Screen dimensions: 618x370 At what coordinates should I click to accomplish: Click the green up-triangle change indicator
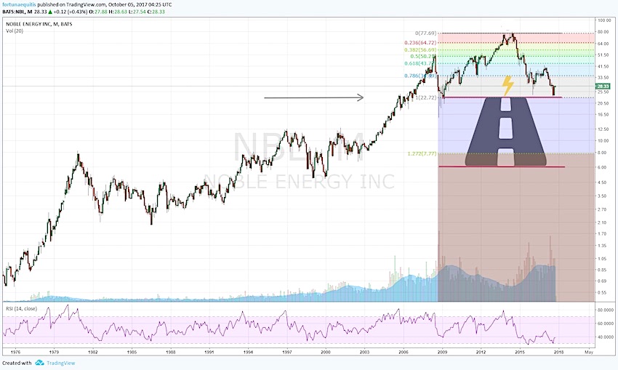(50, 12)
